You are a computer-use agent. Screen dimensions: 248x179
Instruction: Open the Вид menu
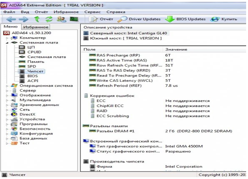tap(25, 12)
